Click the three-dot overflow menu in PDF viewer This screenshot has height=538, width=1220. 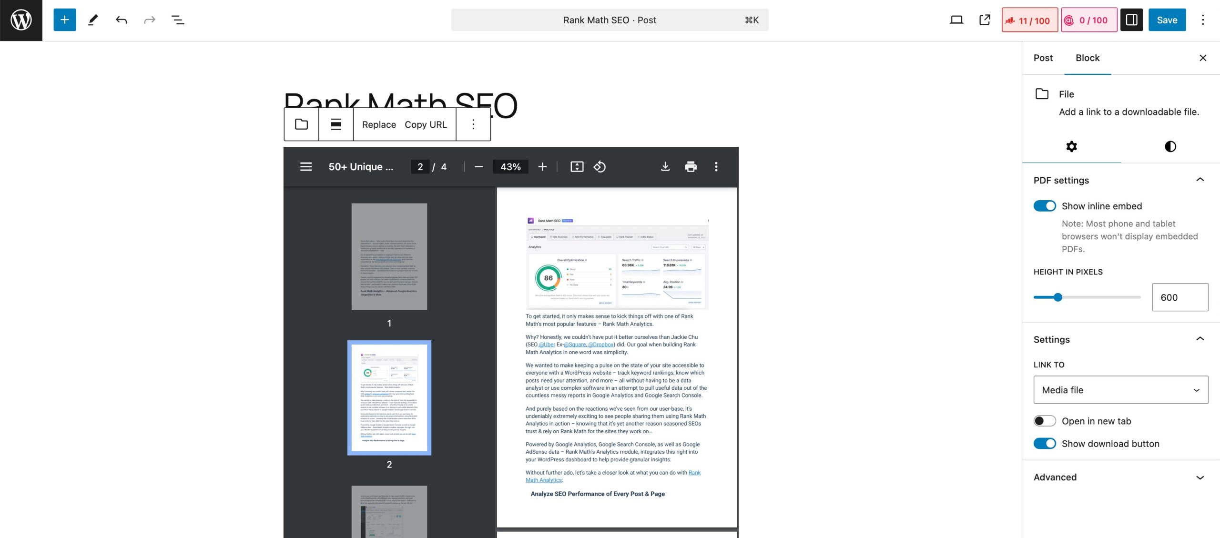[x=716, y=166]
